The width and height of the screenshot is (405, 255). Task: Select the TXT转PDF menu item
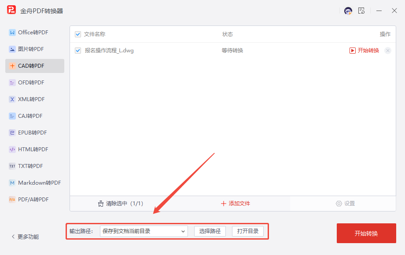(x=35, y=166)
